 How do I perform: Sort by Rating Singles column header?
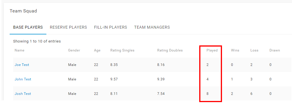pyautogui.click(x=122, y=50)
